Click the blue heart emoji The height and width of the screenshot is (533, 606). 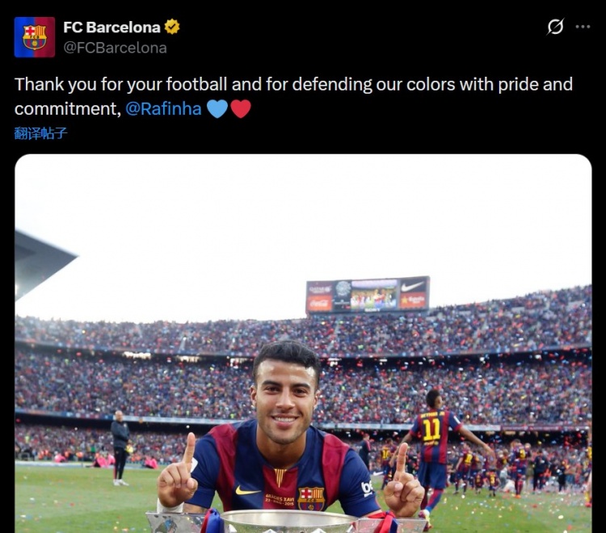coord(217,108)
